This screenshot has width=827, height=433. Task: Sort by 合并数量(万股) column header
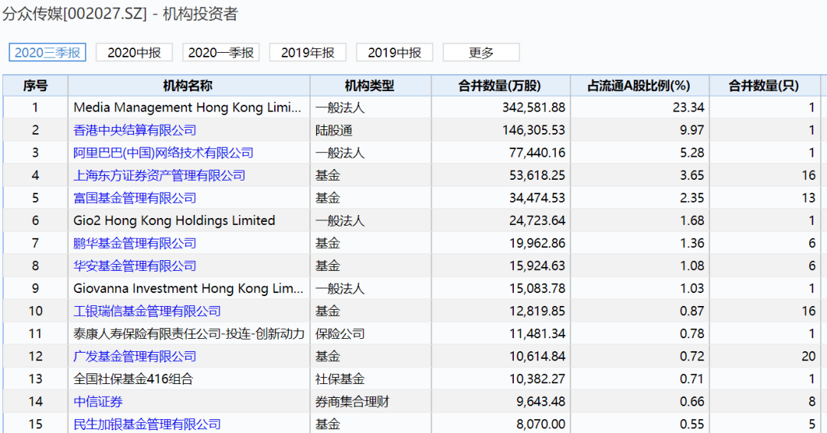[501, 86]
